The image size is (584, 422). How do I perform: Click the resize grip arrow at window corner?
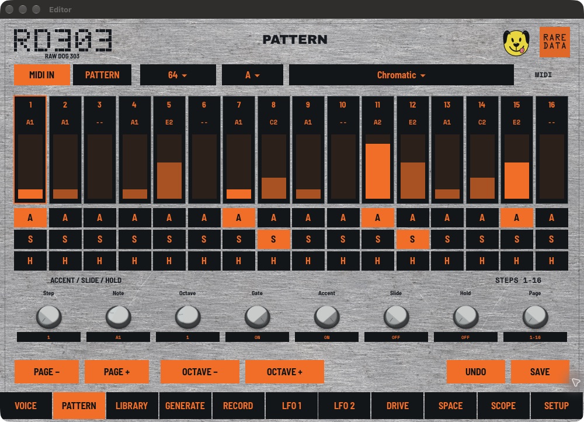tap(575, 382)
